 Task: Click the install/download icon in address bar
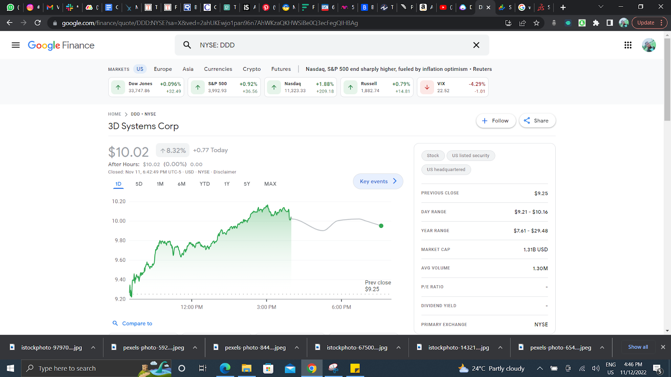point(508,23)
